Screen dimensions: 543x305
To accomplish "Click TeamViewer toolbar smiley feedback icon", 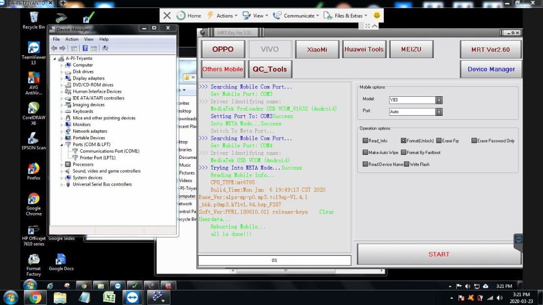I will 377,15.
